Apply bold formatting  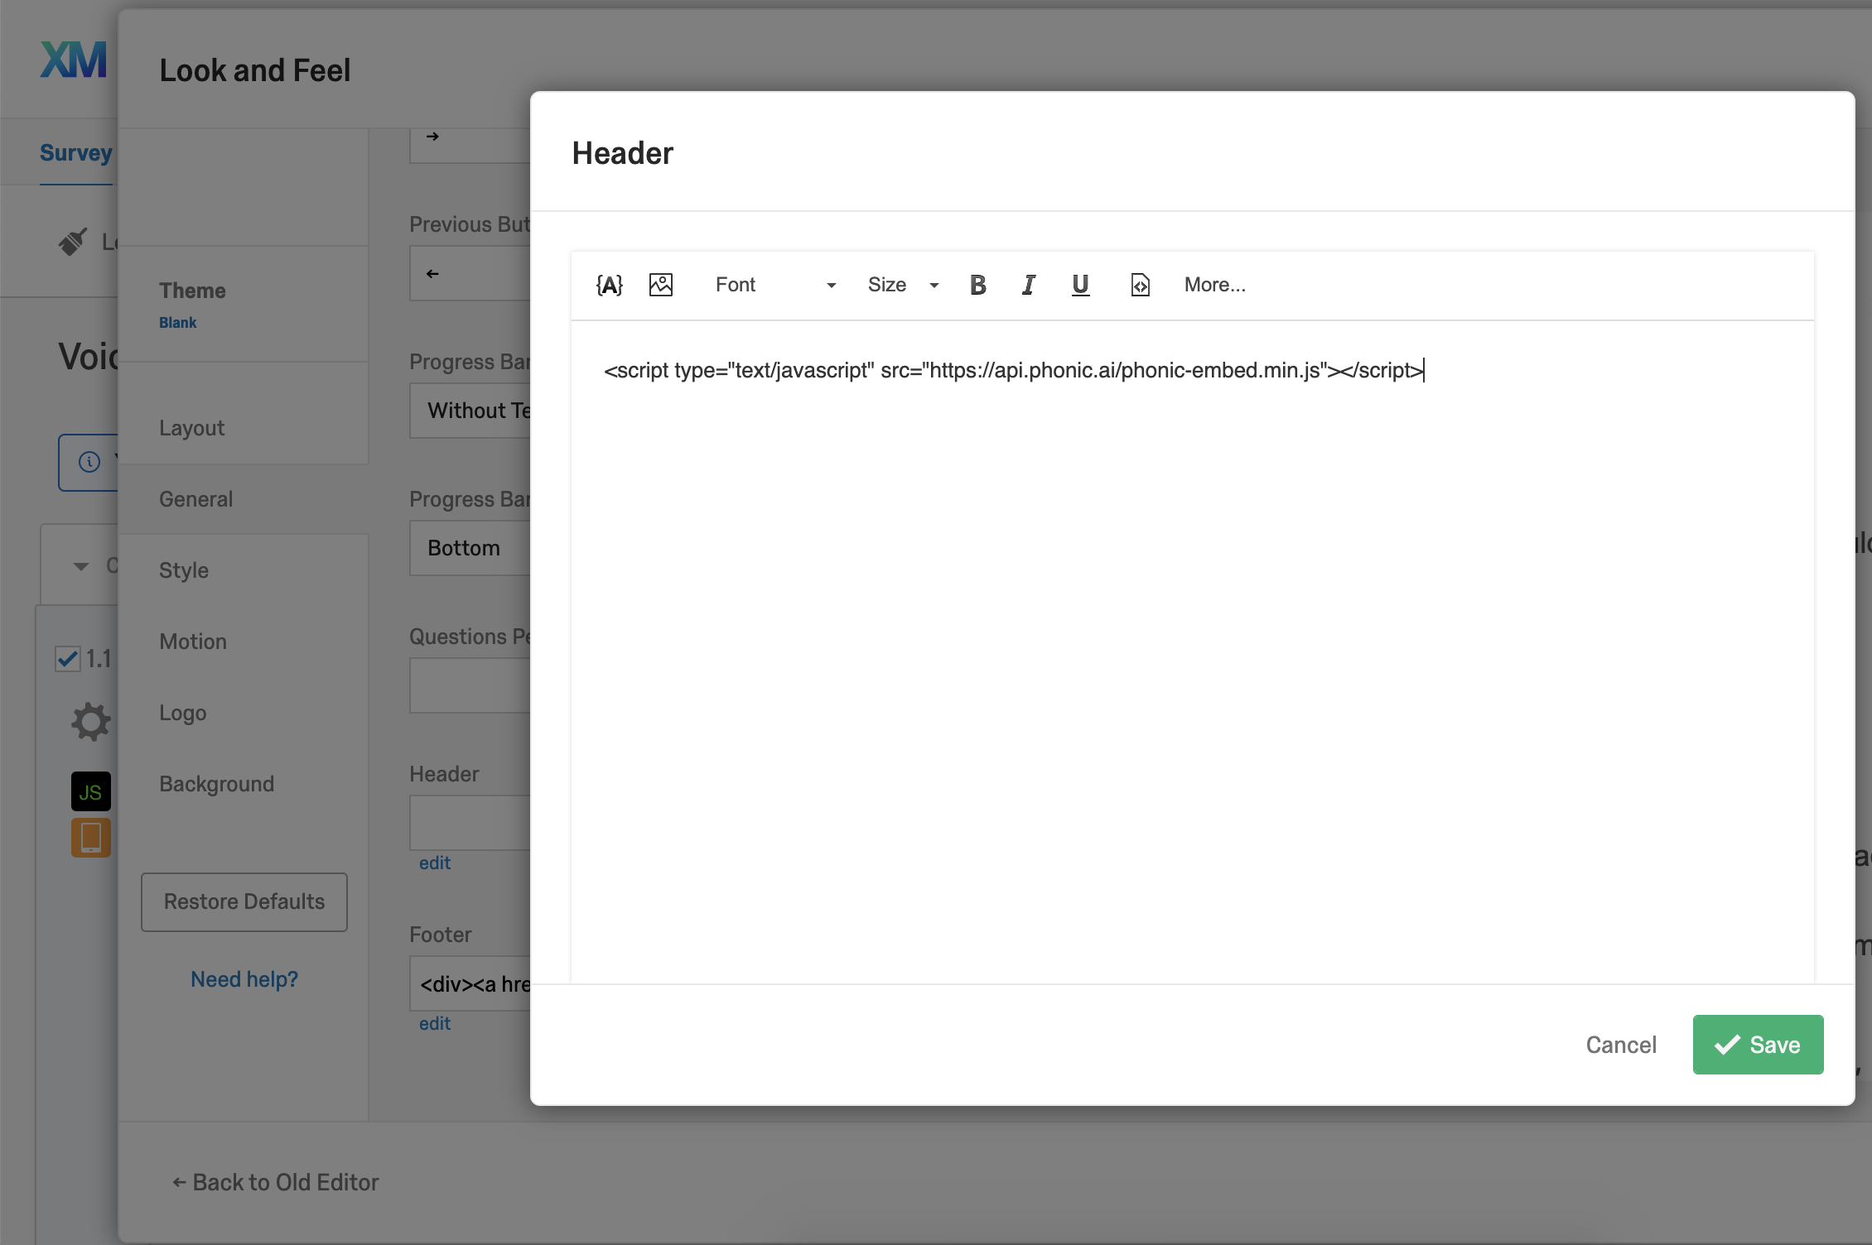click(x=978, y=284)
